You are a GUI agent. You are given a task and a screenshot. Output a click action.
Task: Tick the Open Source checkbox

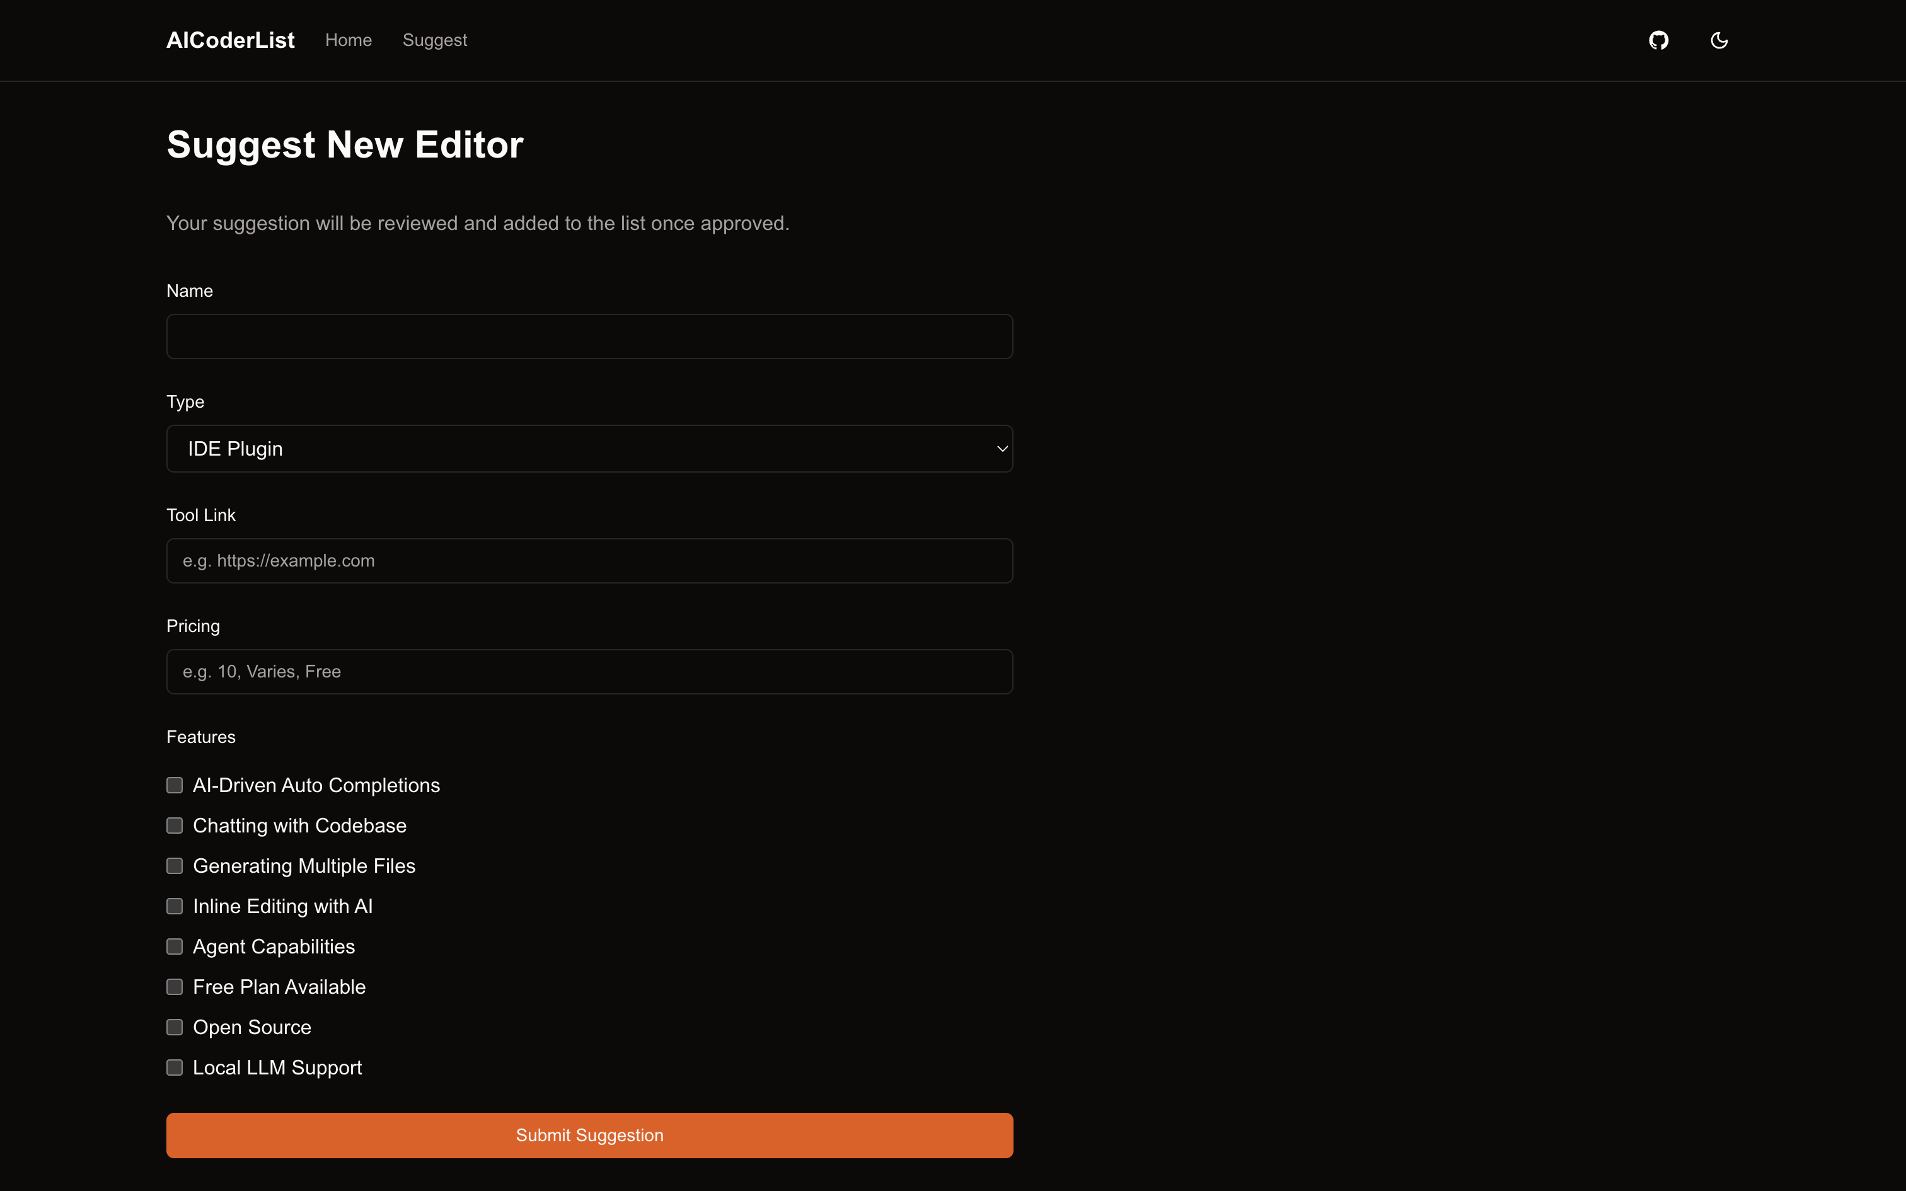(175, 1027)
